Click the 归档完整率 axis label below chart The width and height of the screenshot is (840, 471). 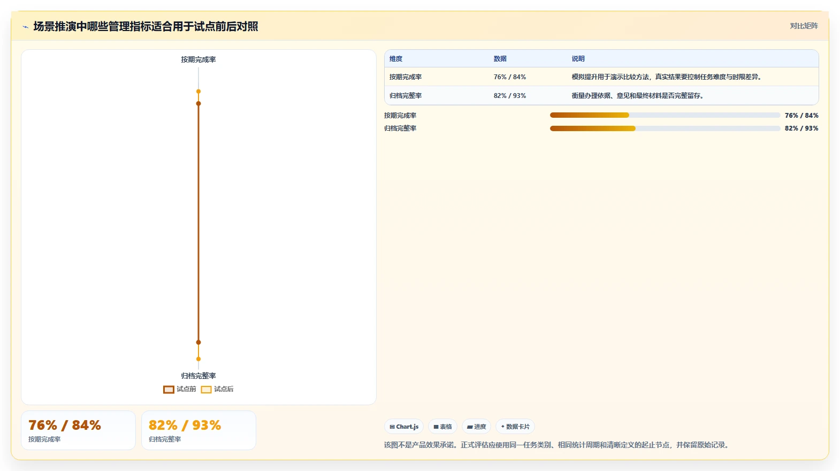198,376
